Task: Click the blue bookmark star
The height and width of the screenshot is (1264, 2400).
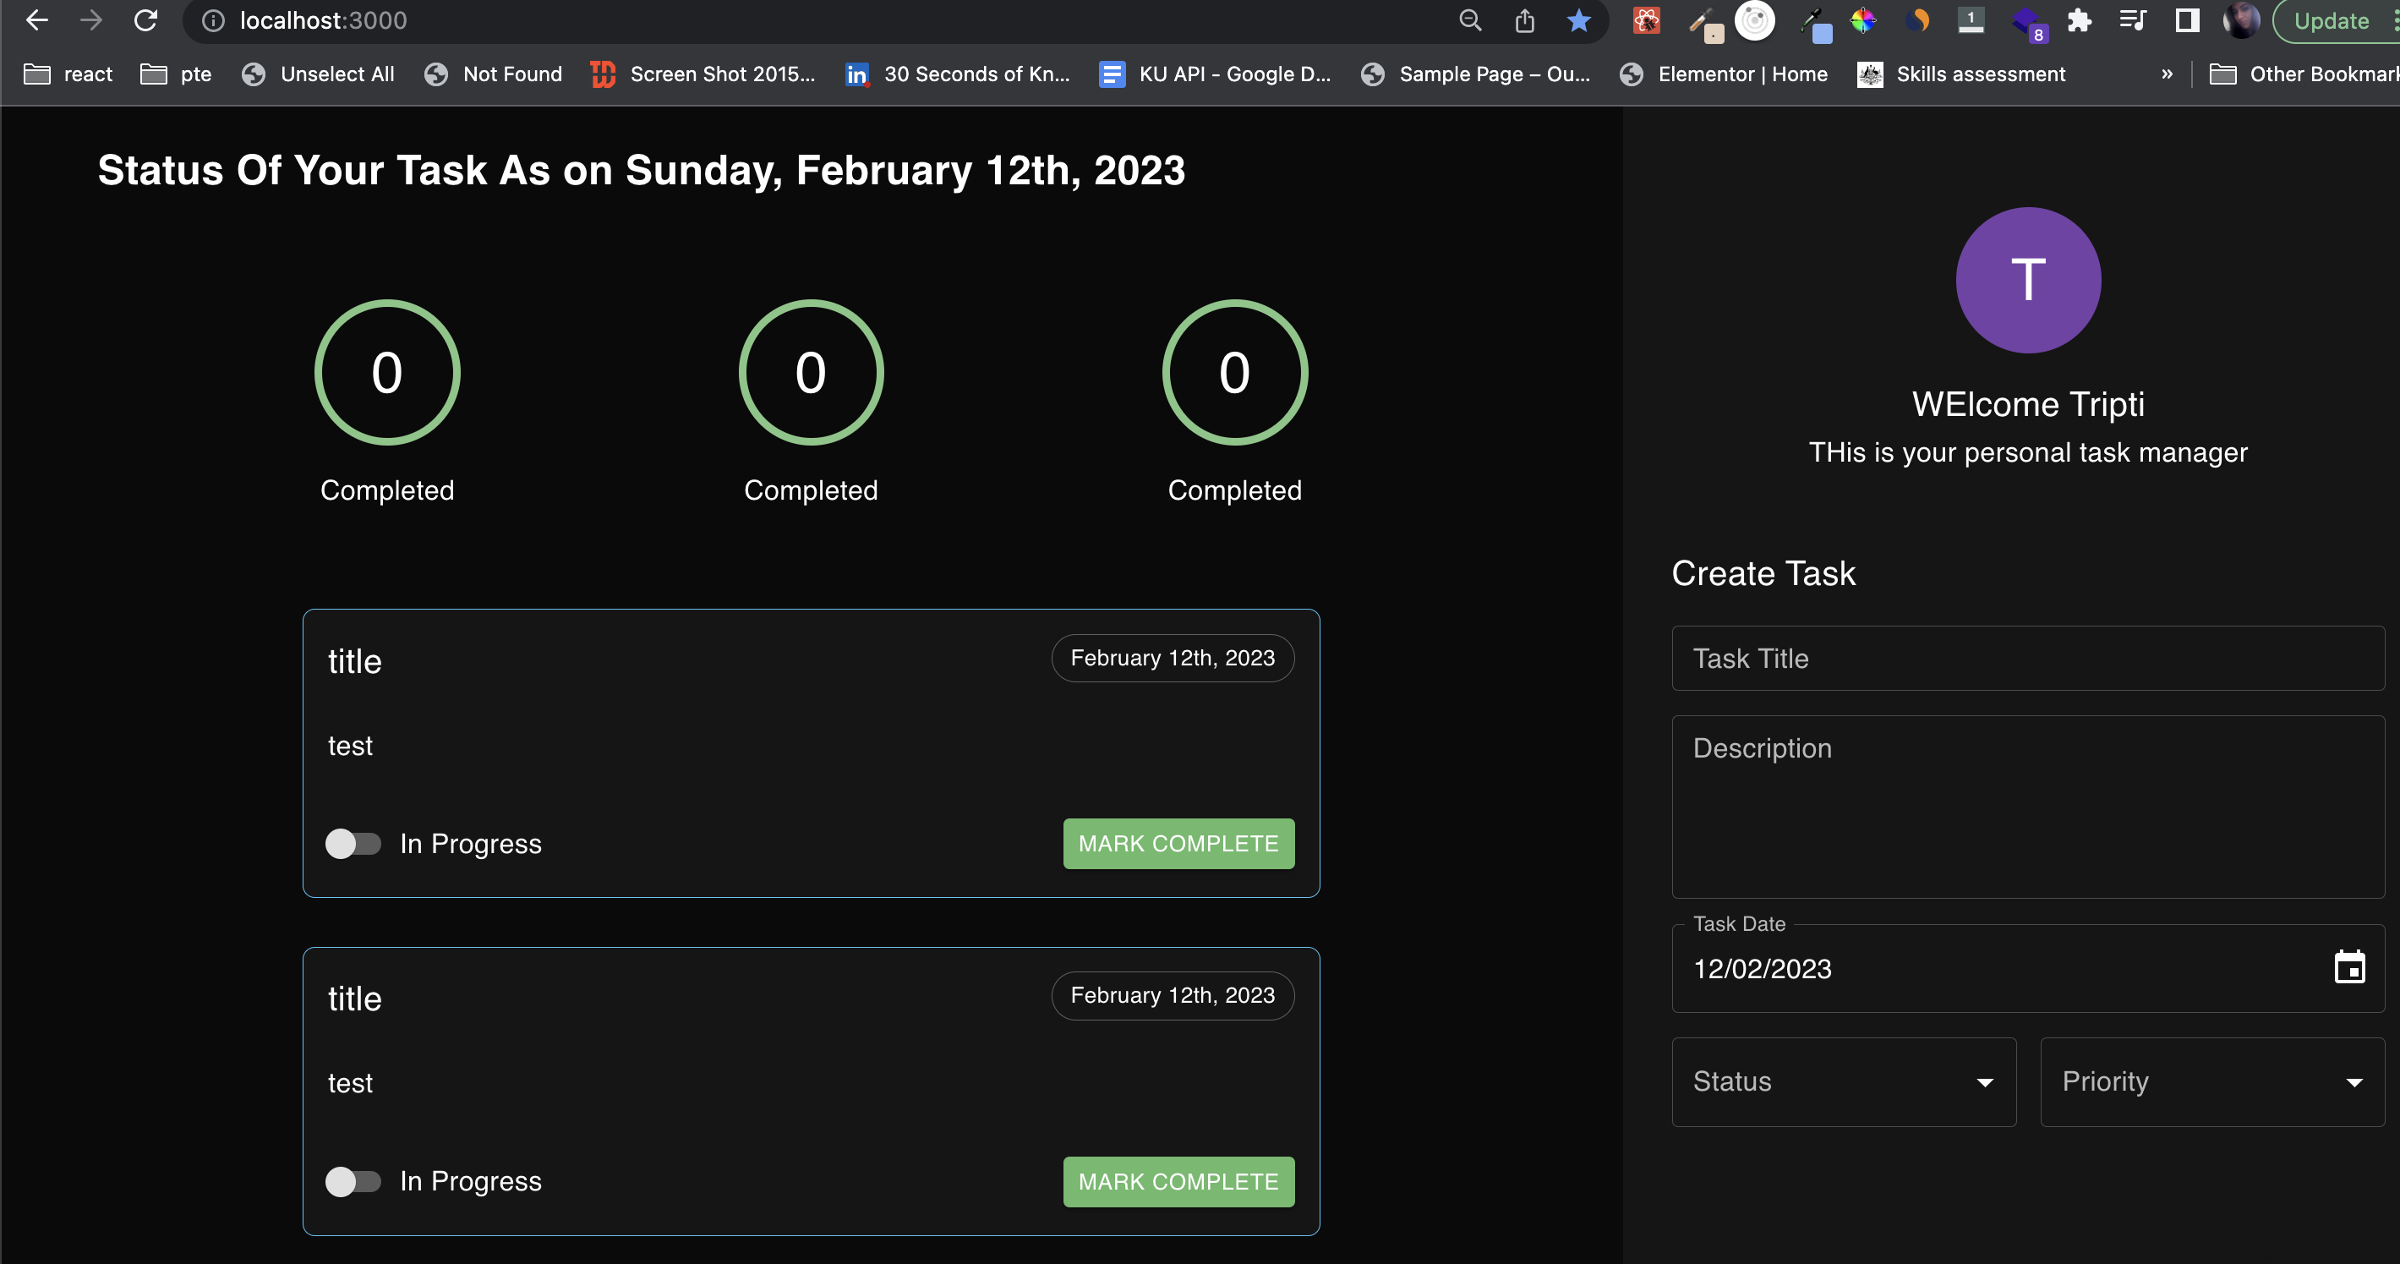Action: 1578,20
